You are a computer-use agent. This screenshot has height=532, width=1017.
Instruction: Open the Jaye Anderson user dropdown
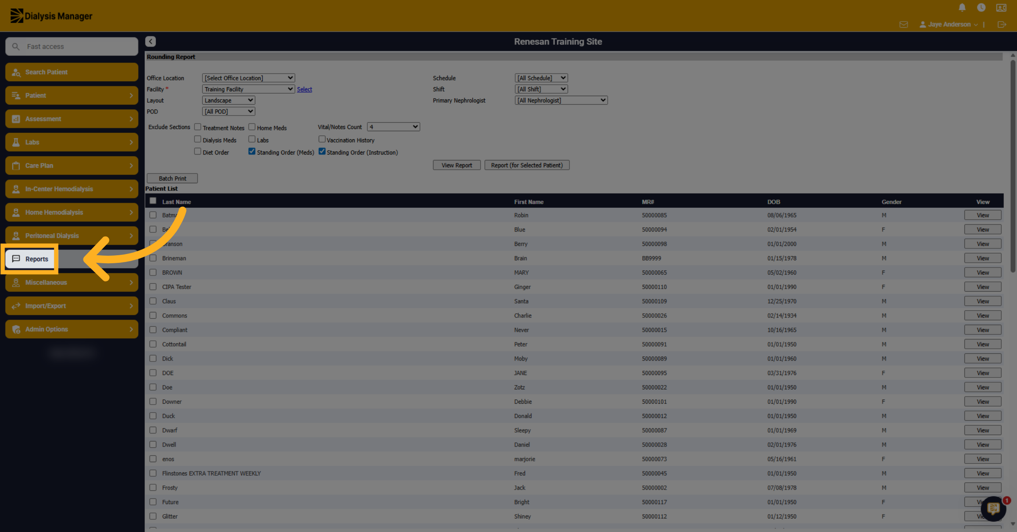pos(949,25)
